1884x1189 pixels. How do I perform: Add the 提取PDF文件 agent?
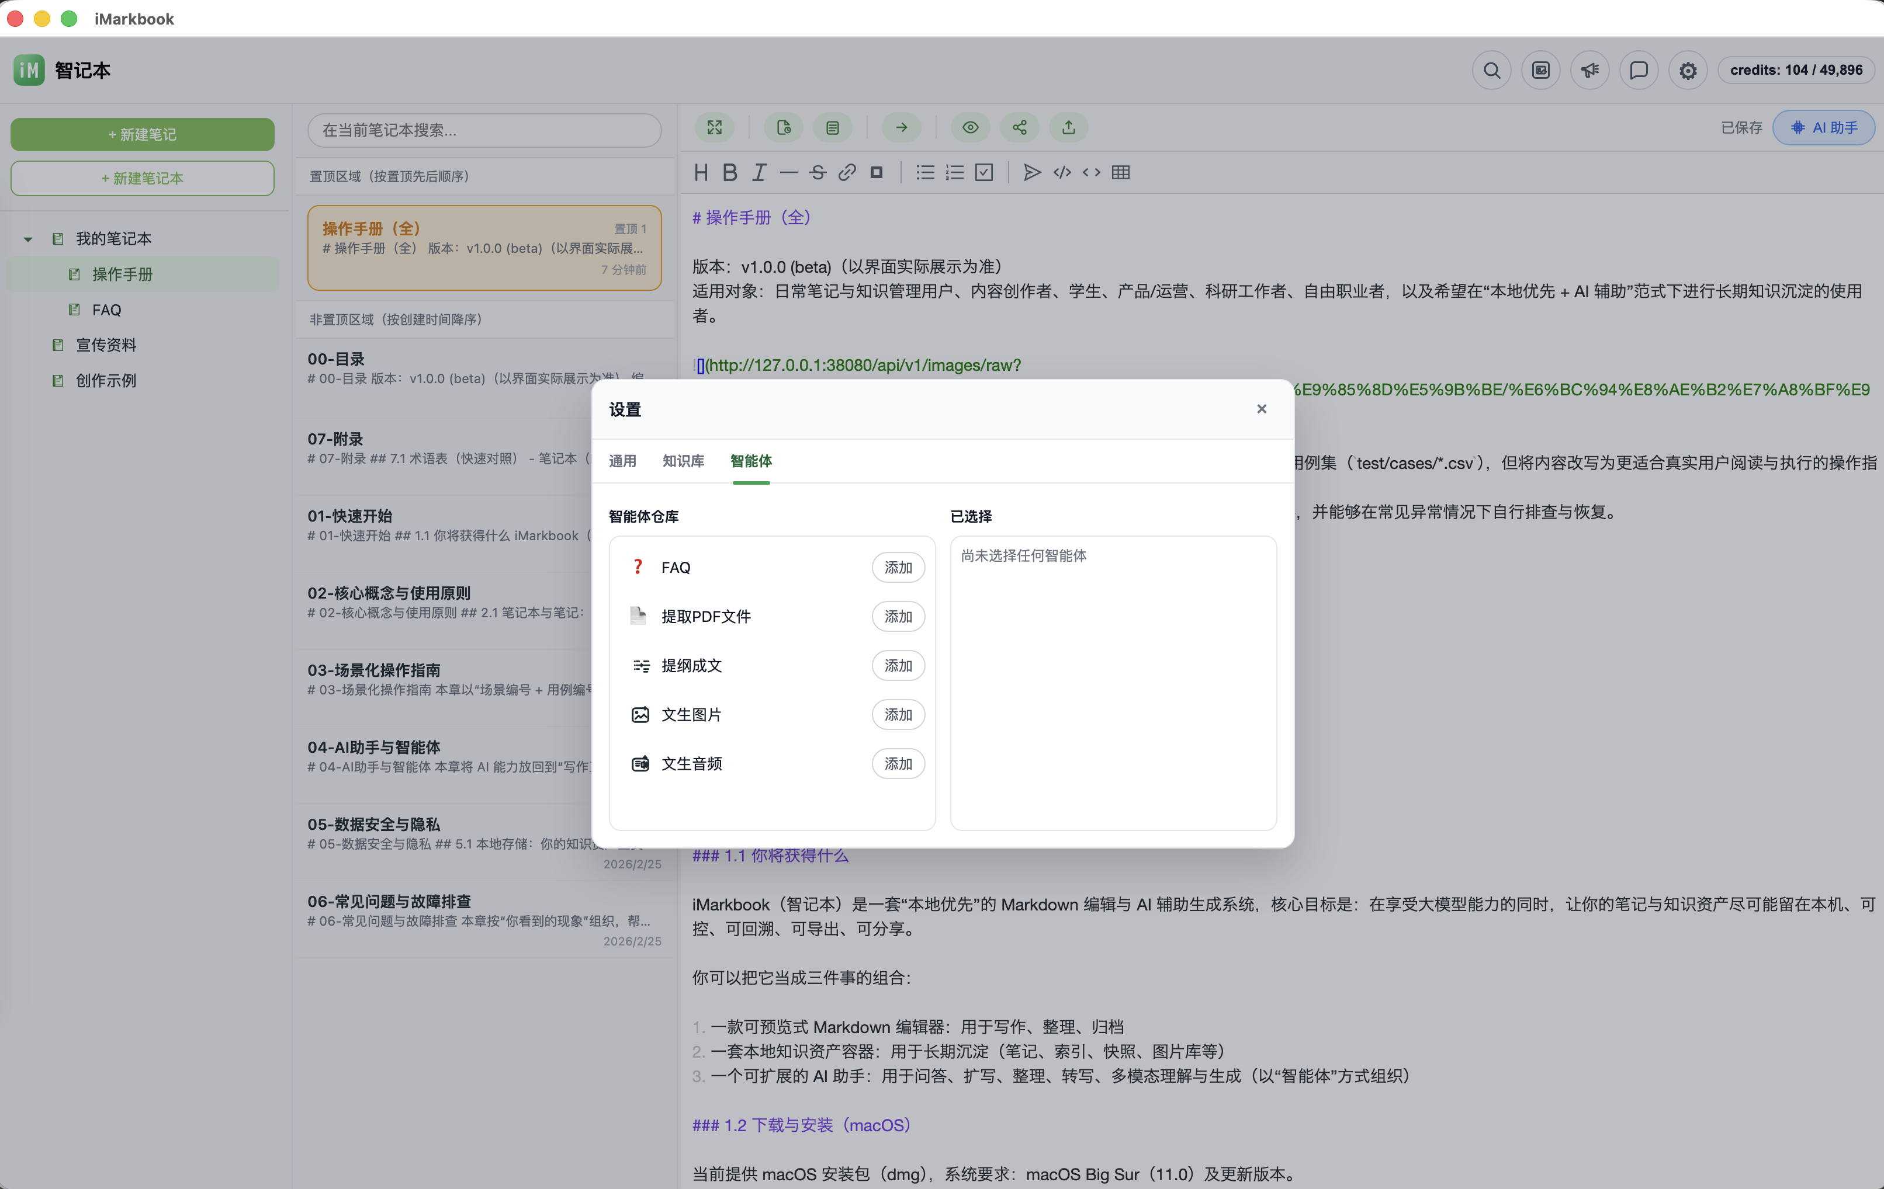898,617
